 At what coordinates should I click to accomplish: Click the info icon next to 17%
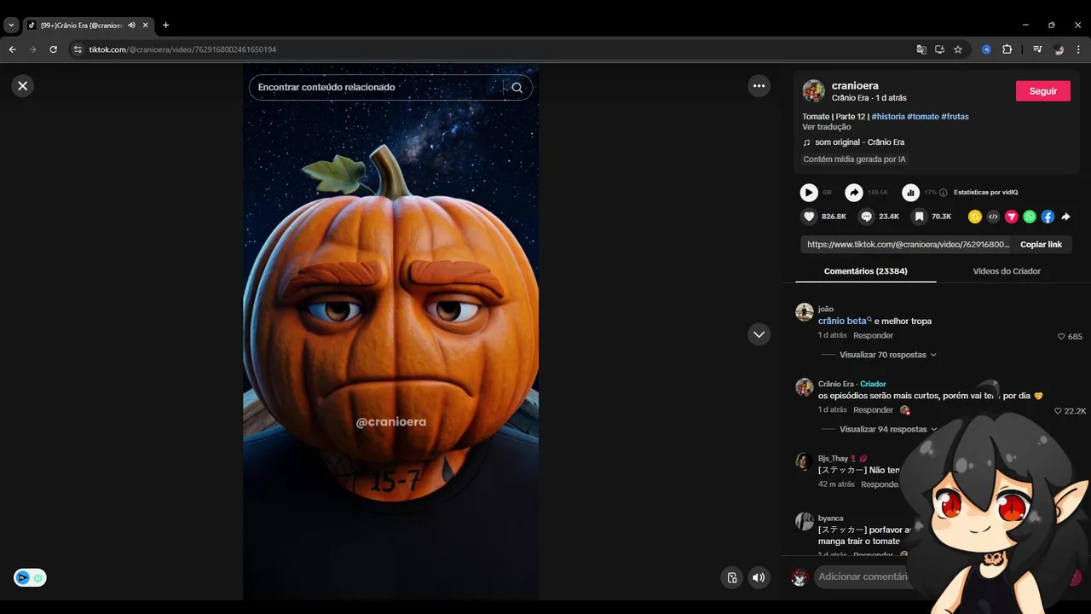click(944, 193)
